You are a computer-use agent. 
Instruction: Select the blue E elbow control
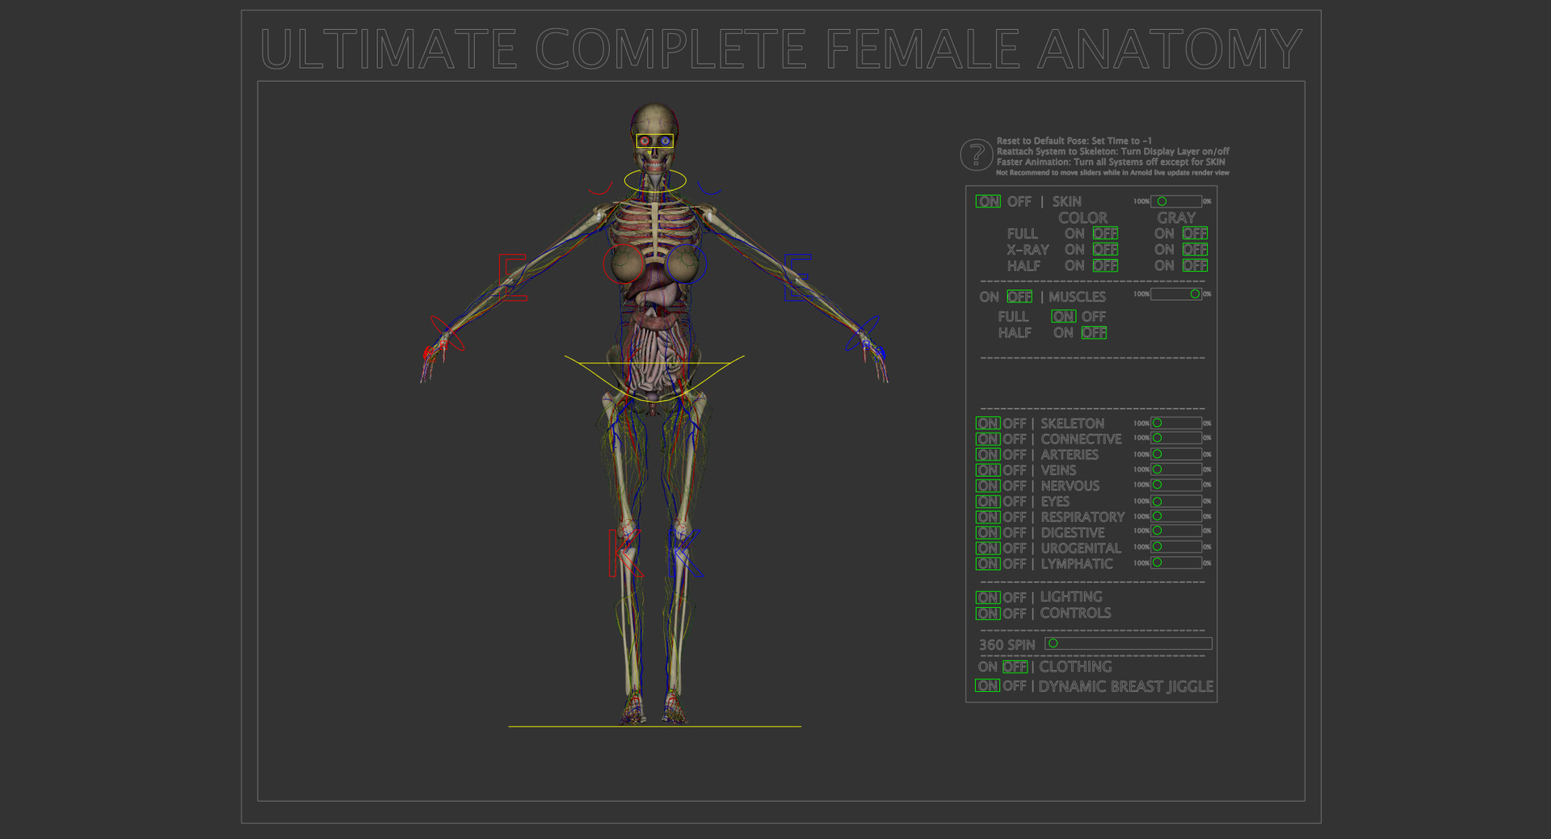click(797, 278)
